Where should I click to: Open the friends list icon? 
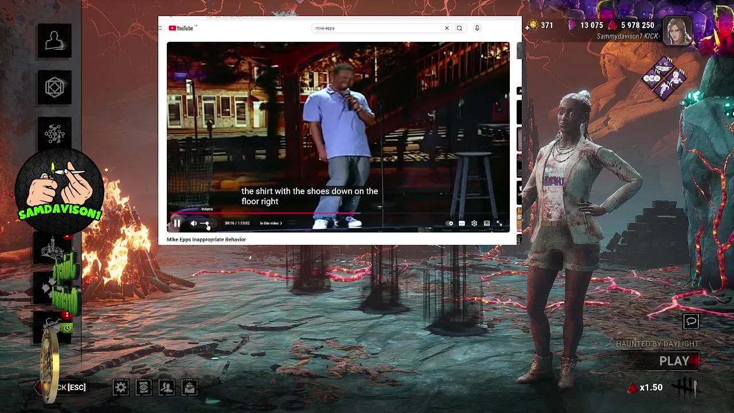[167, 388]
